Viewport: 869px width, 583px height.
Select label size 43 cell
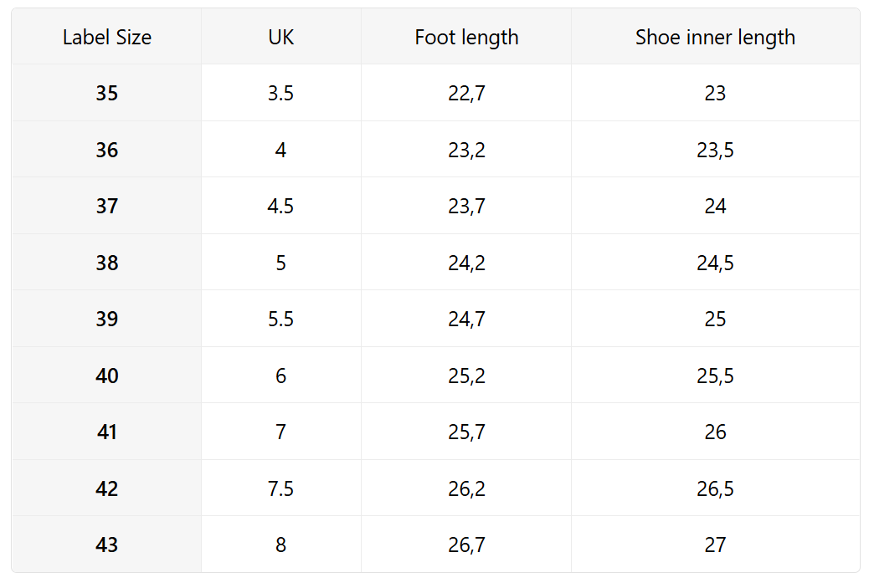click(x=107, y=545)
